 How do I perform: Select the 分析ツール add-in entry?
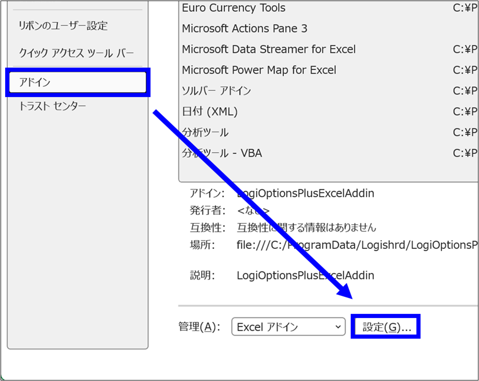205,133
